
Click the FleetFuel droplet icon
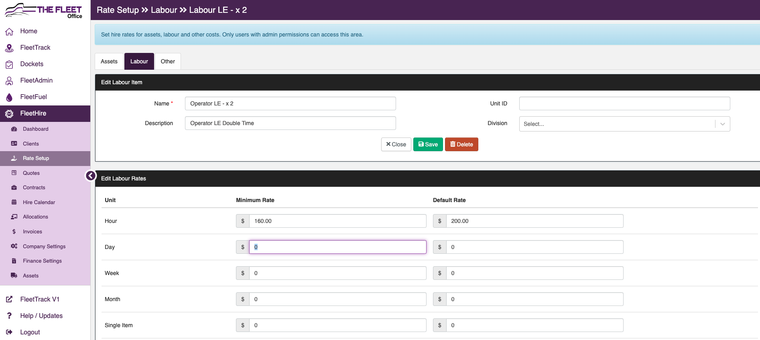coord(9,97)
